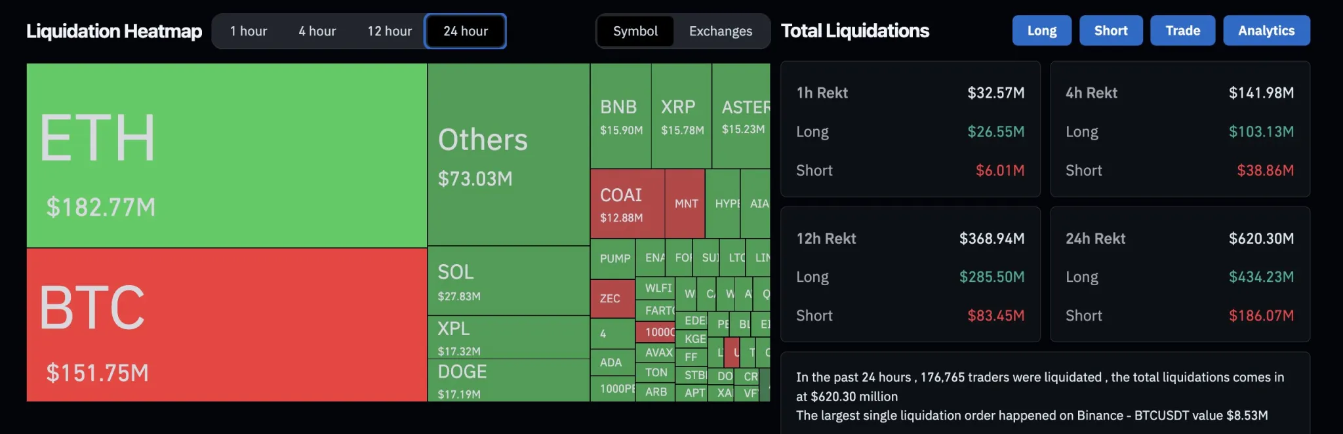1343x434 pixels.
Task: Open the Trade button
Action: pyautogui.click(x=1182, y=30)
